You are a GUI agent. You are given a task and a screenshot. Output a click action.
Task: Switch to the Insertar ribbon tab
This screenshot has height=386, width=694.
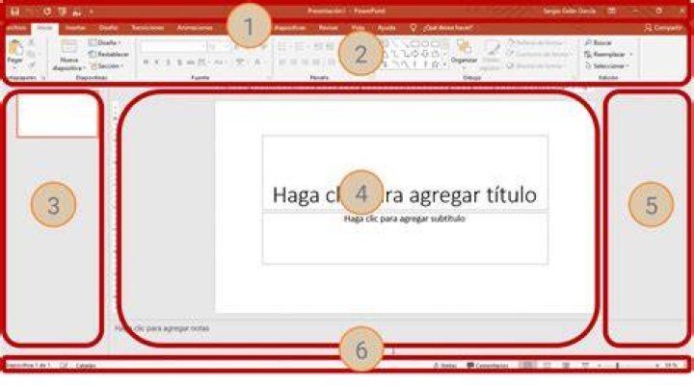75,27
